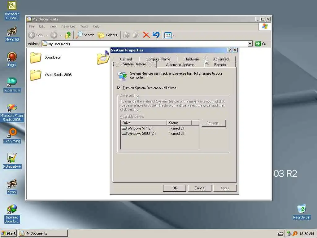
Task: Click the network tray icon
Action: pos(289,234)
